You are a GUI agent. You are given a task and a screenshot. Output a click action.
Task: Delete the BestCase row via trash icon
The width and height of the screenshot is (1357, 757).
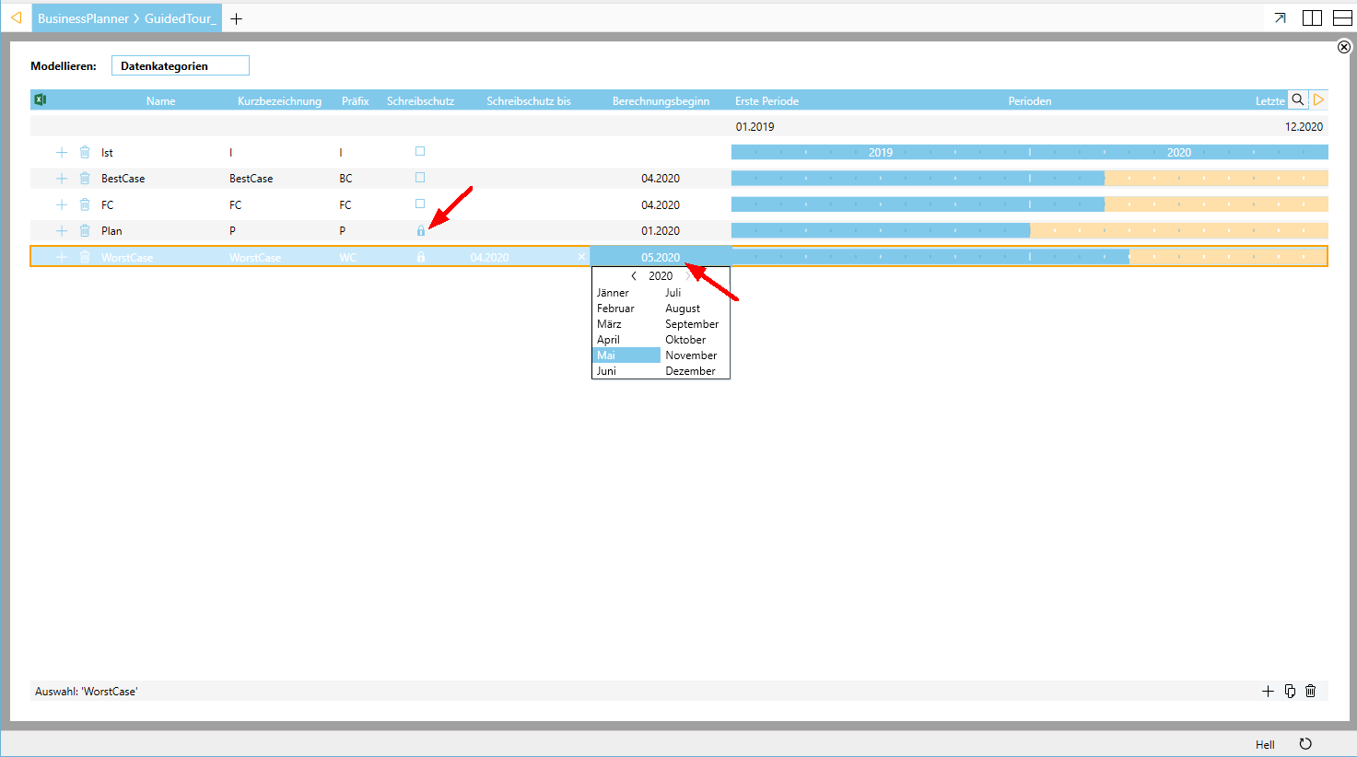(85, 179)
